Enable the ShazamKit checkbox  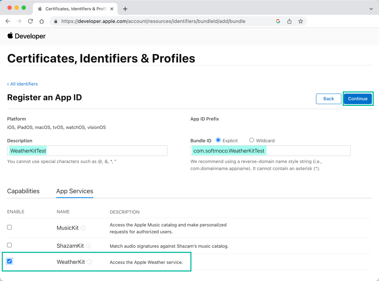pos(10,245)
